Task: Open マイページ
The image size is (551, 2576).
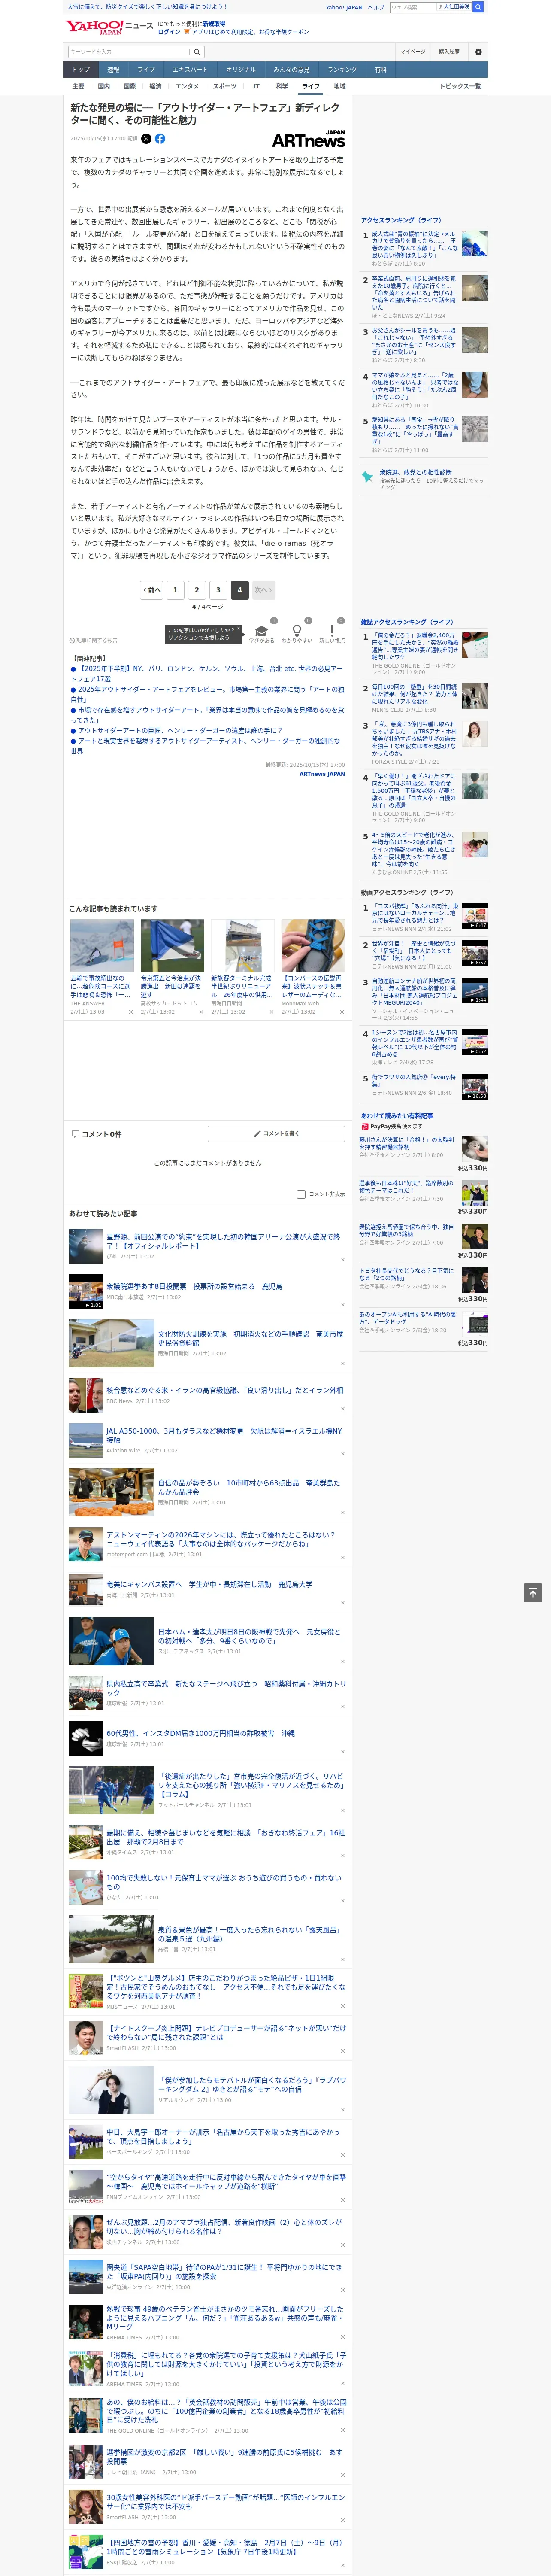Action: tap(412, 51)
